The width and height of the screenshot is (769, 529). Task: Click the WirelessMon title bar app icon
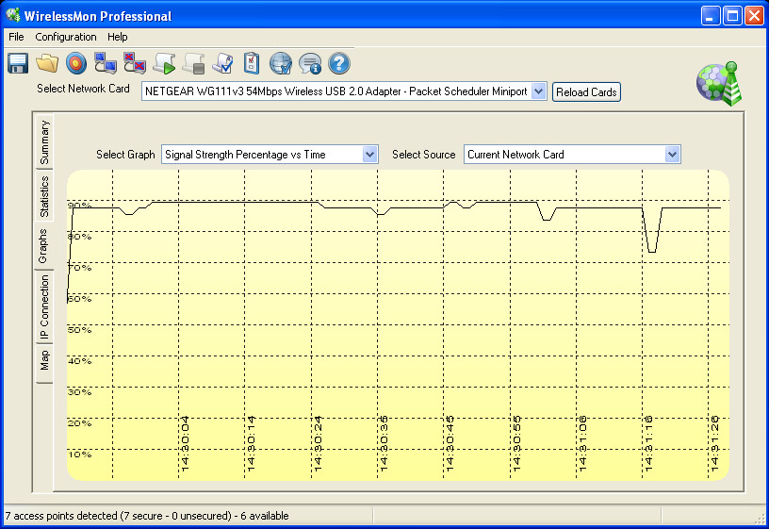[13, 16]
